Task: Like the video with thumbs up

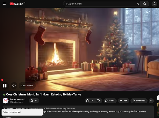Action: pyautogui.click(x=89, y=101)
